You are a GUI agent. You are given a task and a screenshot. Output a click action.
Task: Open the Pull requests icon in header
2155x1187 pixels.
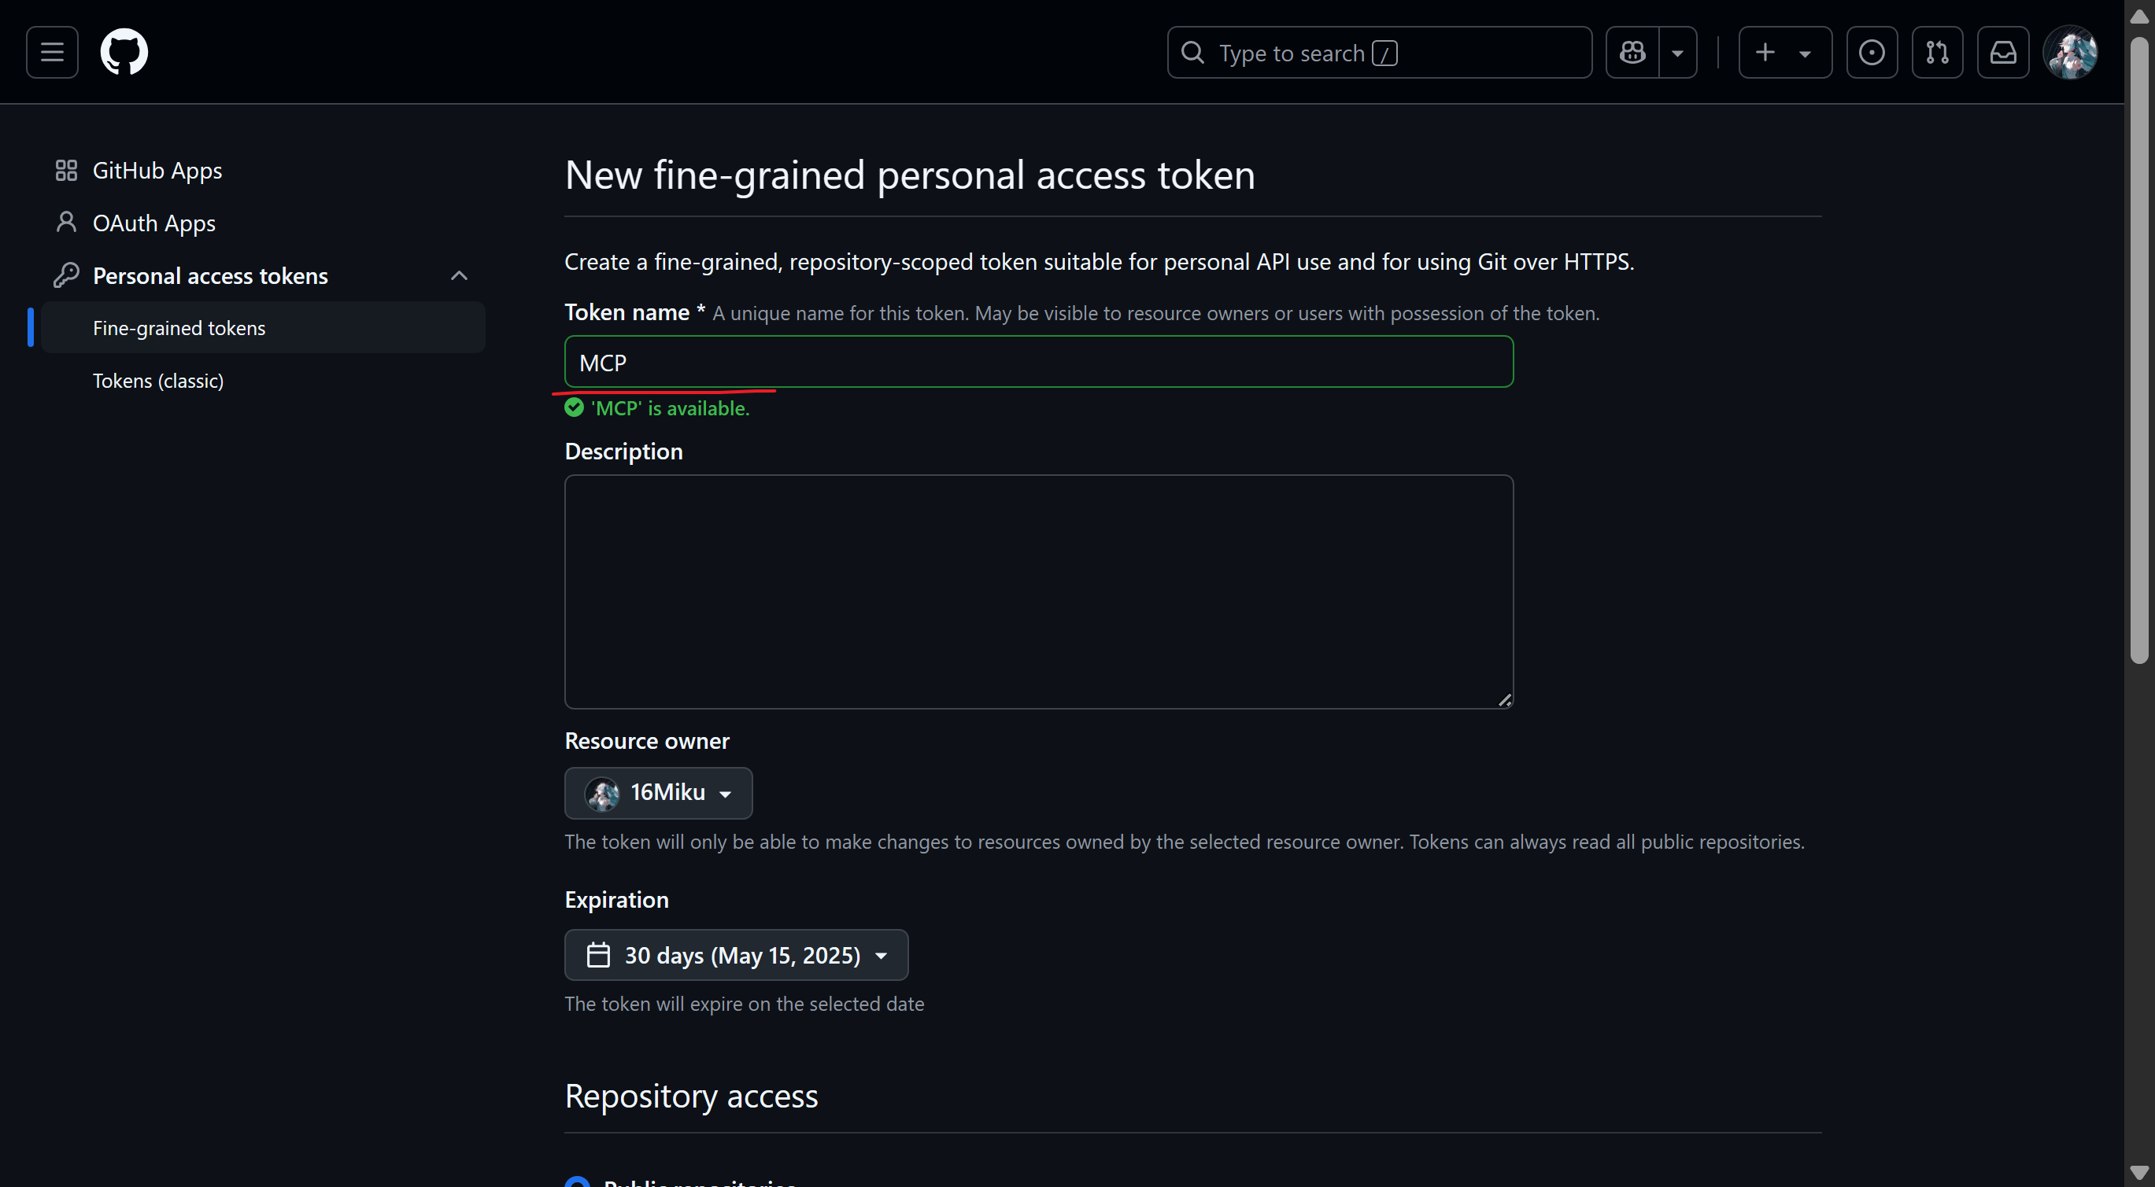tap(1937, 52)
